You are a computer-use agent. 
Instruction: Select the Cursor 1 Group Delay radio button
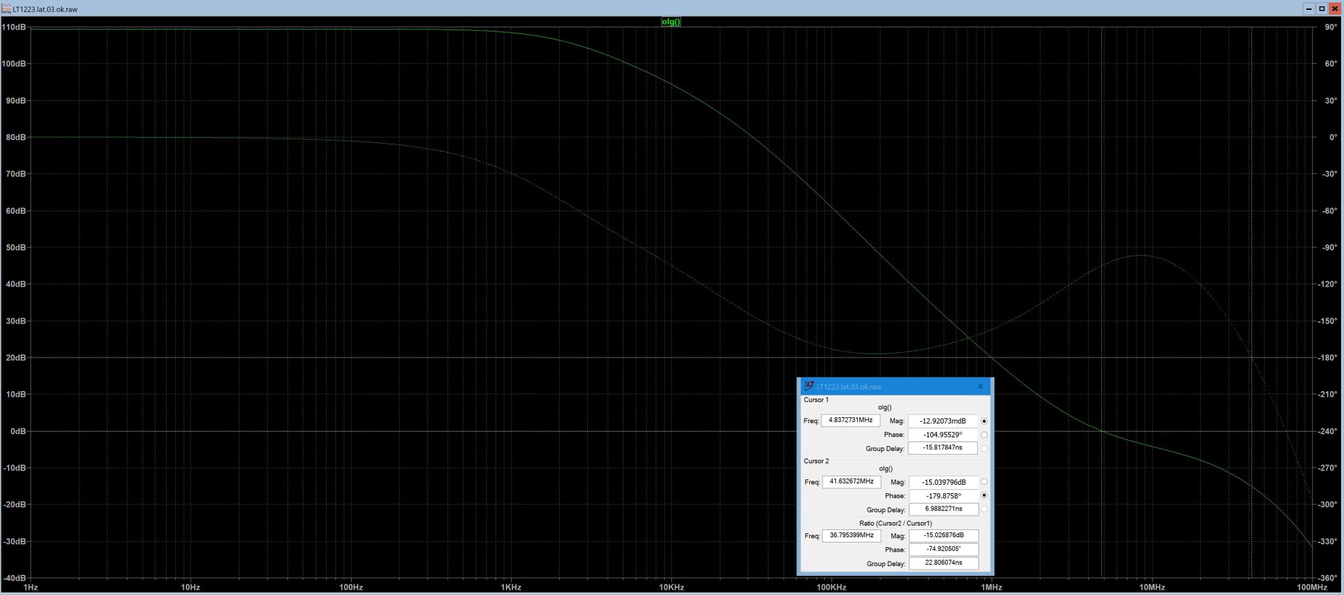coord(984,449)
